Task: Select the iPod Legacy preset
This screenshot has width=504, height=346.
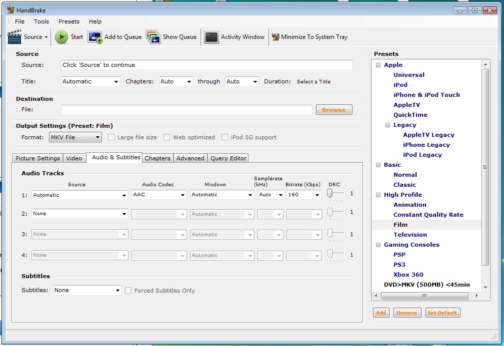Action: pyautogui.click(x=422, y=155)
